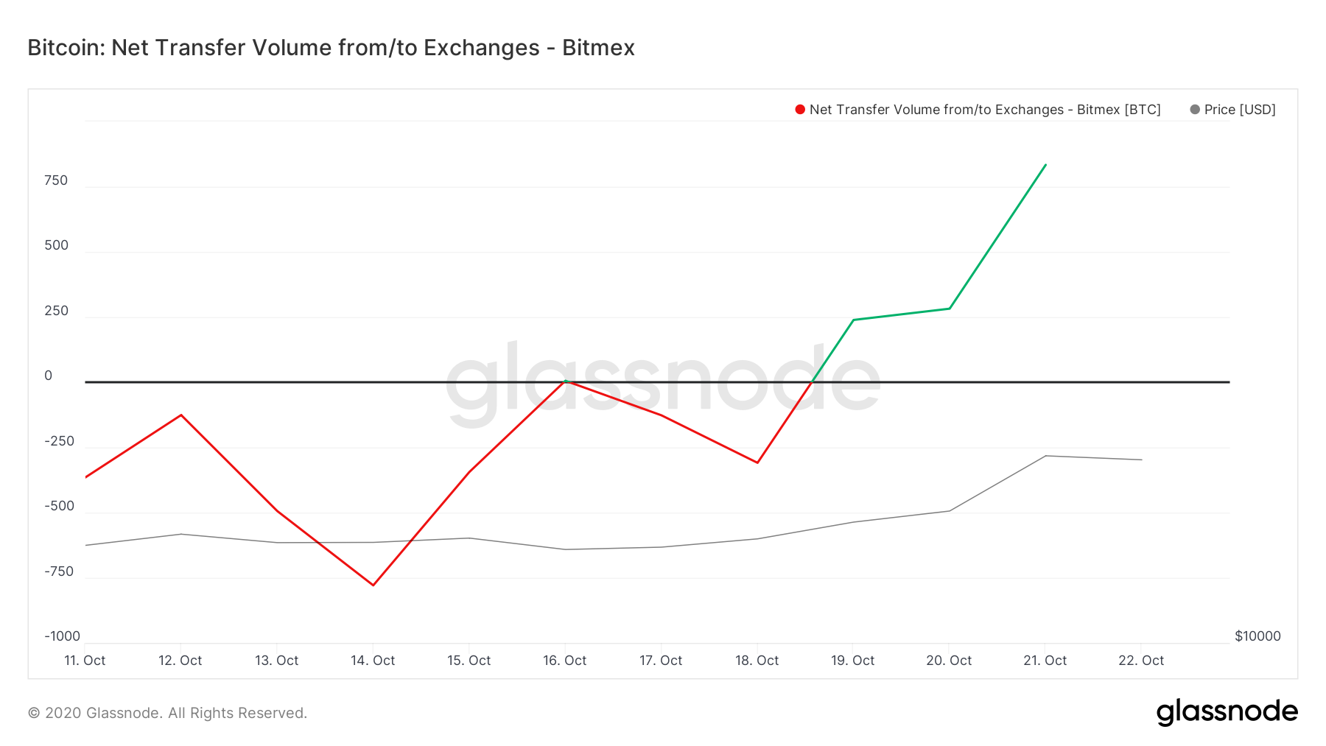
Task: Click the chart title about Bitmex
Action: coord(331,48)
